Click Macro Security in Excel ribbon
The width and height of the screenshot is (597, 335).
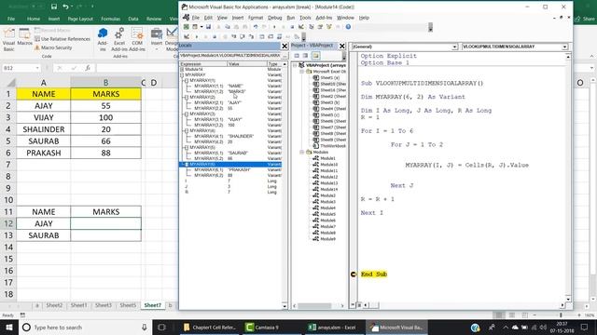[x=53, y=47]
